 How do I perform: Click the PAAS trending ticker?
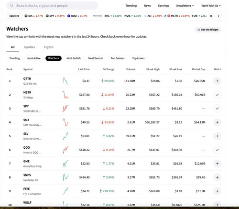[133, 16]
